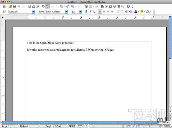Undo the last action
The height and width of the screenshot is (128, 172).
(73, 6)
